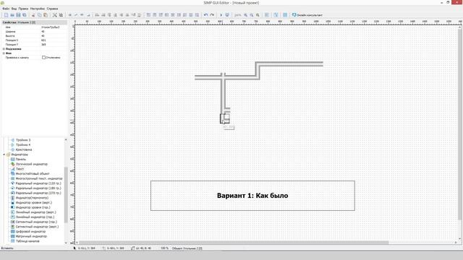Collapse the Индикаторы folder in the tree
Screen dimensions: 463x260
coord(4,155)
